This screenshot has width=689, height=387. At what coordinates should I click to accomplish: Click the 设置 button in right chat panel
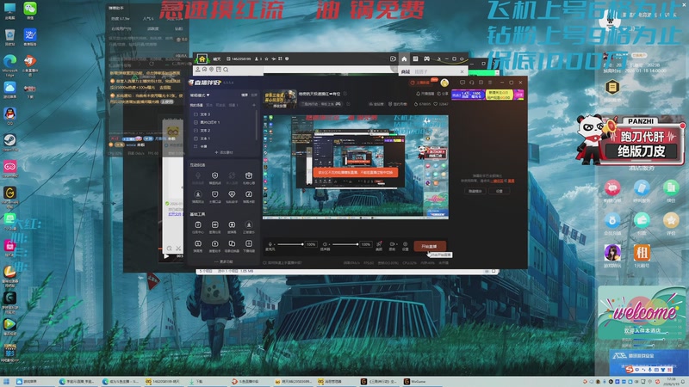click(500, 191)
